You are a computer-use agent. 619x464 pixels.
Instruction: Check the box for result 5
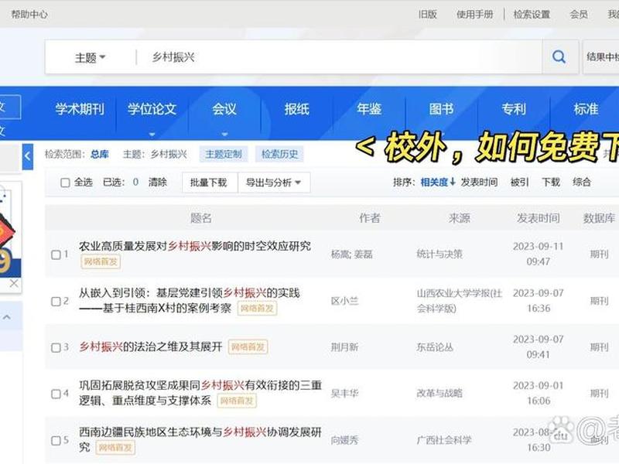[x=56, y=440]
